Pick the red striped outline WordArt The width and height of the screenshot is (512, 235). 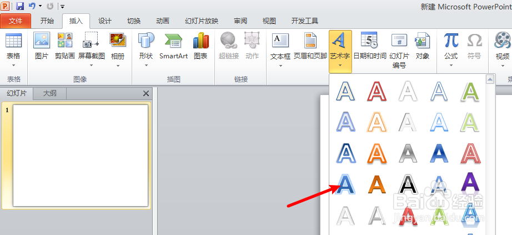[470, 153]
